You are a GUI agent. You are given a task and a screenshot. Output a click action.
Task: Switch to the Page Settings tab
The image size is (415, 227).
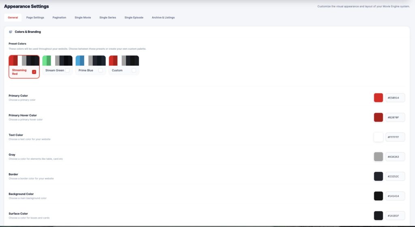click(x=35, y=17)
